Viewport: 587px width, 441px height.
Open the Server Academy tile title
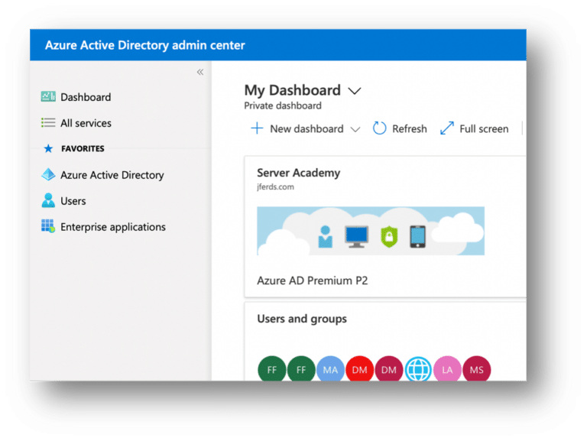pos(298,173)
